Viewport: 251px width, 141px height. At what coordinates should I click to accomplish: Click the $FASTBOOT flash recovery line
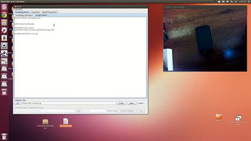coord(35,30)
